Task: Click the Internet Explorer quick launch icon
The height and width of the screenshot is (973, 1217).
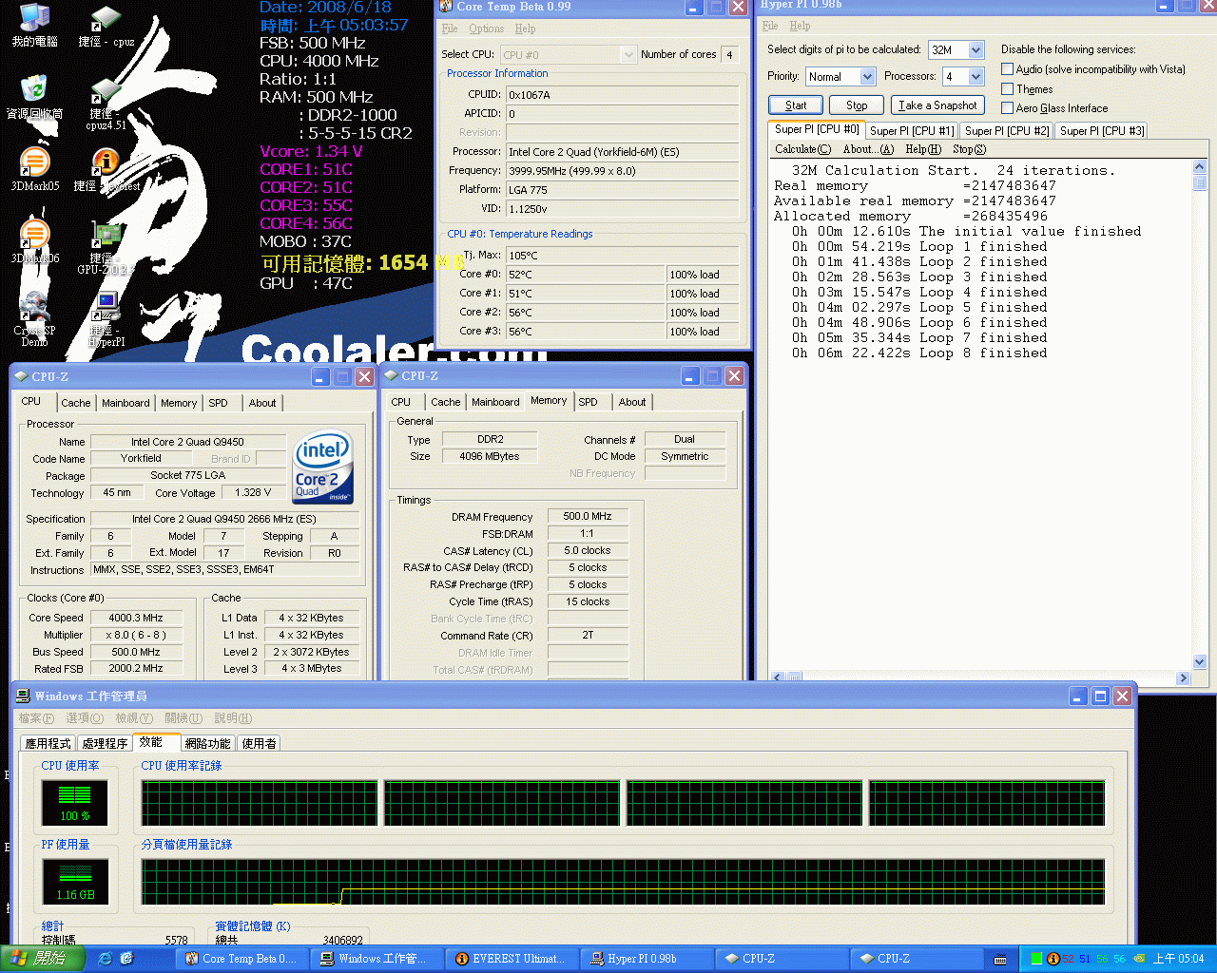Action: (105, 959)
